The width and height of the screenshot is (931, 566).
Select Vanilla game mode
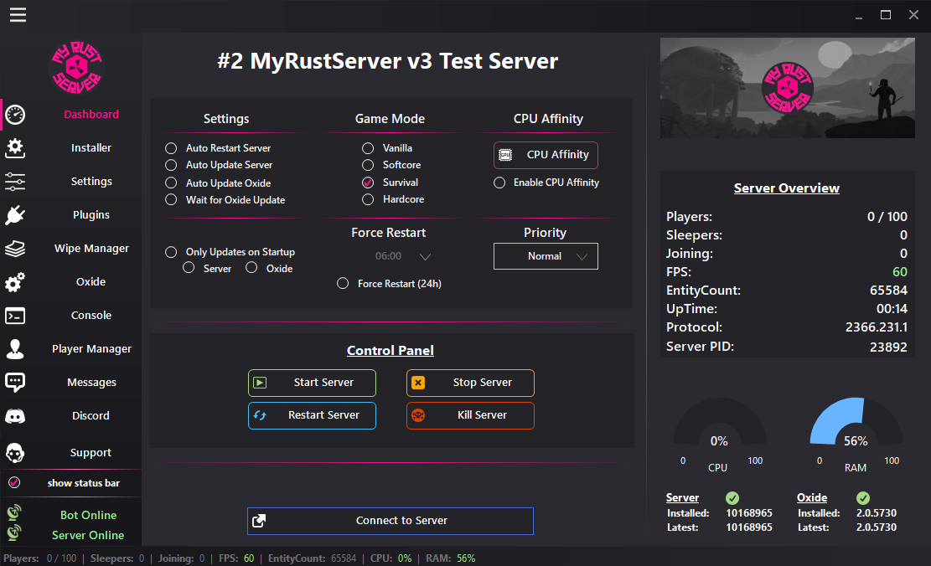(368, 148)
